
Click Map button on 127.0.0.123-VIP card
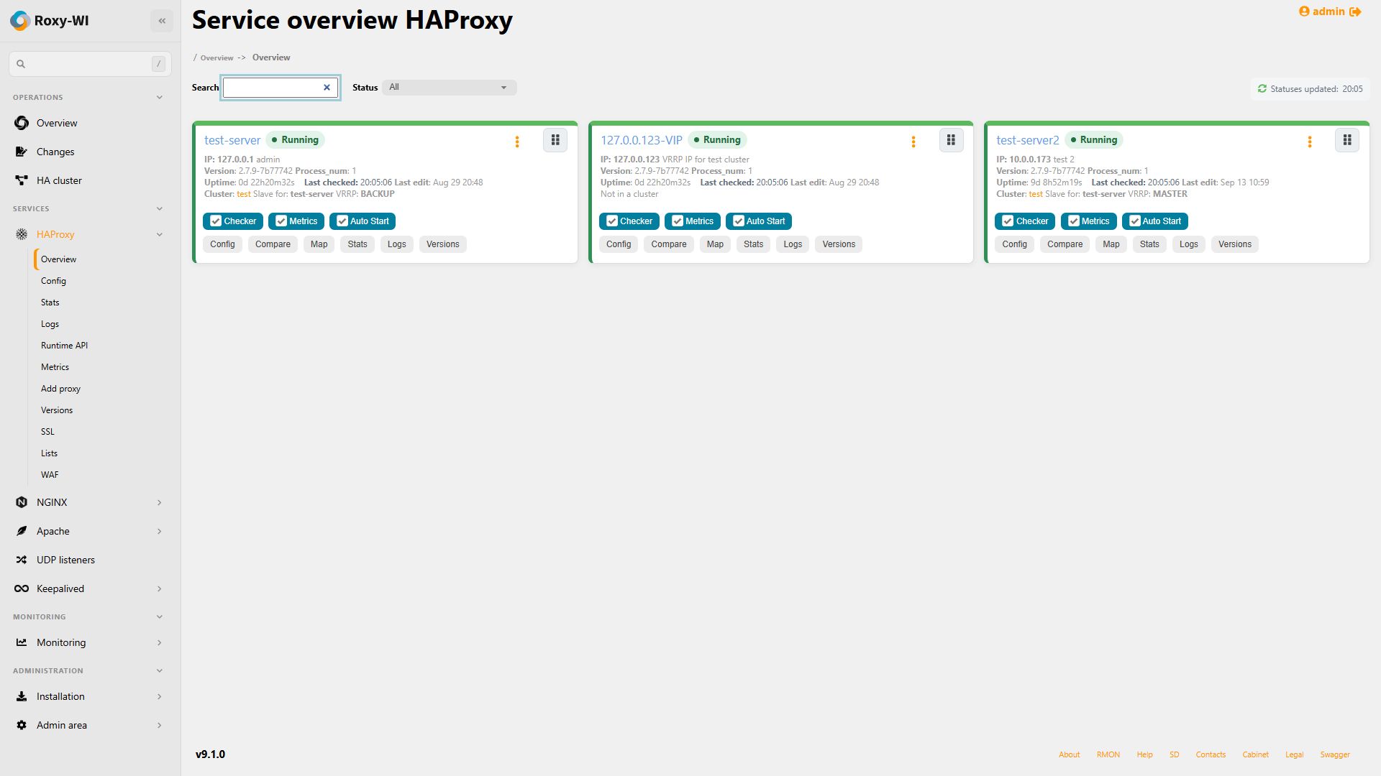tap(715, 244)
